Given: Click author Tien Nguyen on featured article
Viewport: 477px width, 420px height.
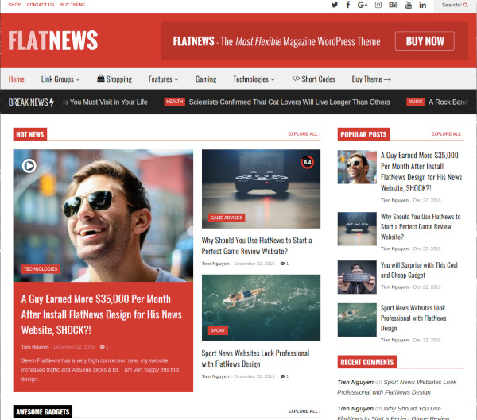Looking at the screenshot, I should click(35, 347).
